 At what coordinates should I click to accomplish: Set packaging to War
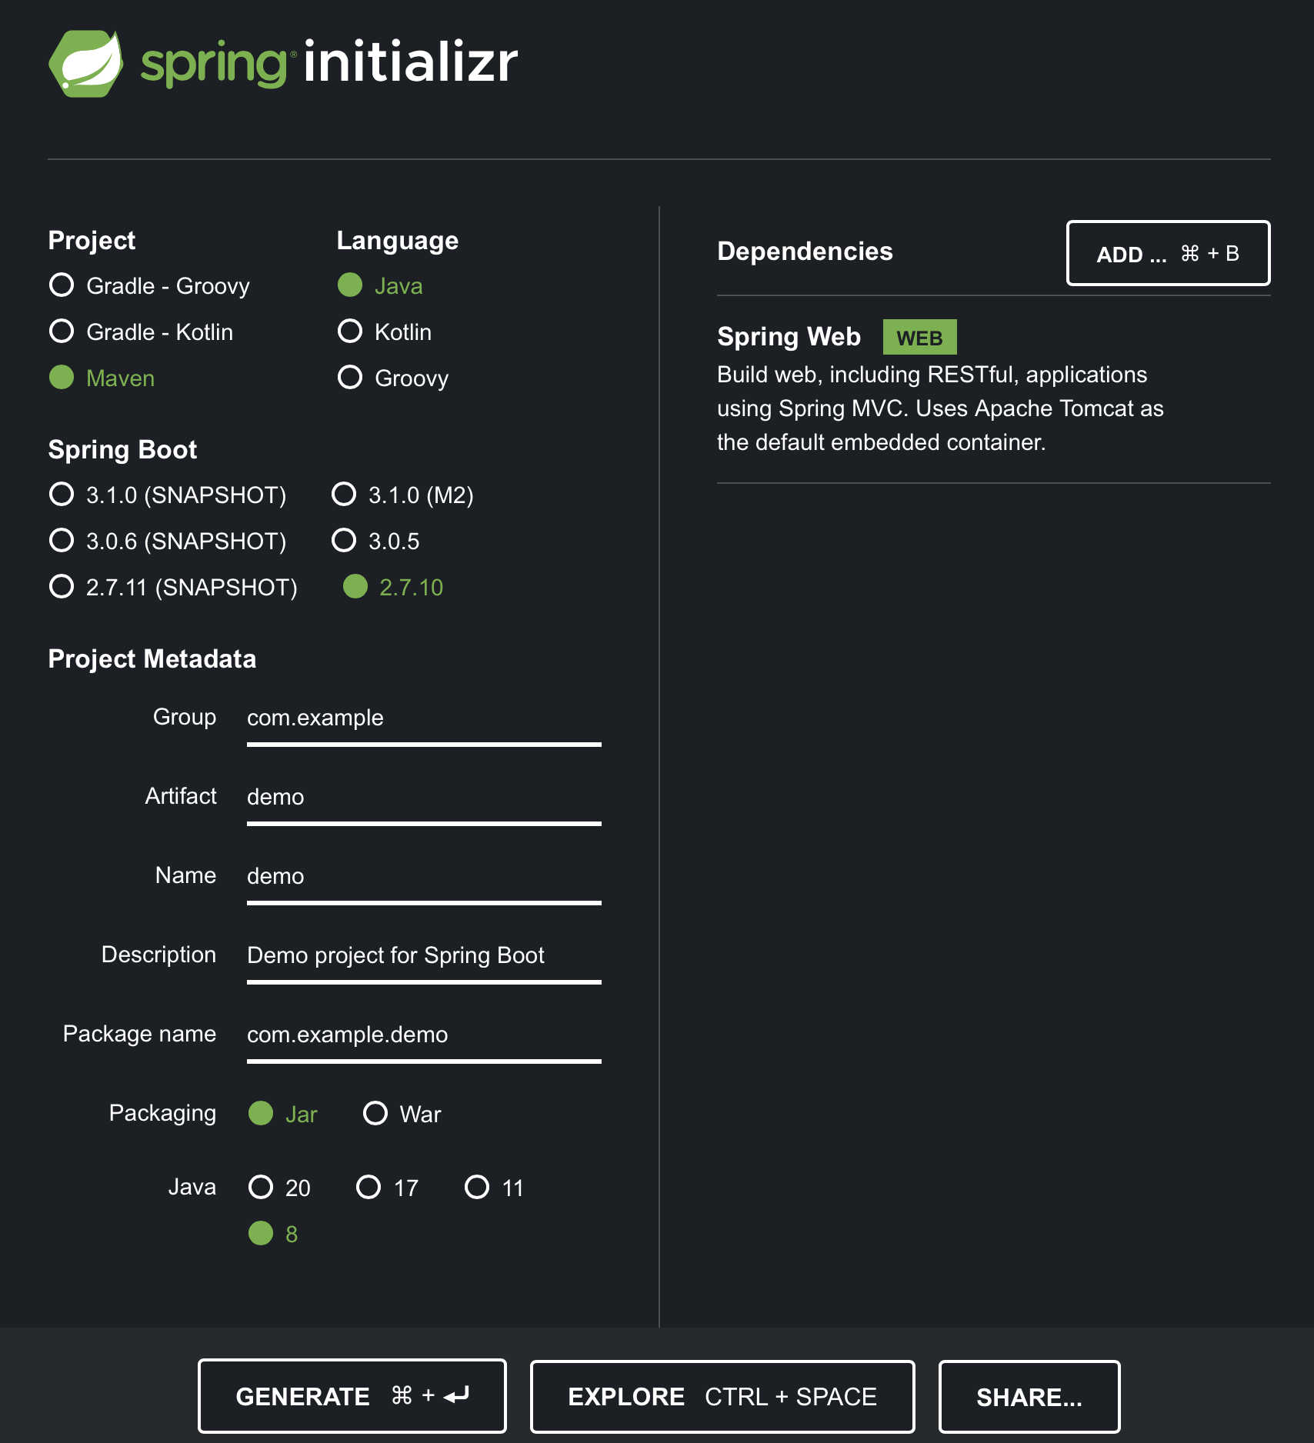pos(402,1114)
